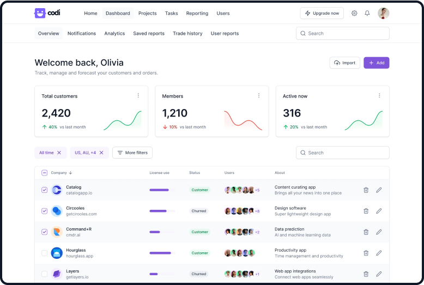Edit the Command+R row with pencil icon
Viewport: 424px width, 285px height.
point(379,232)
